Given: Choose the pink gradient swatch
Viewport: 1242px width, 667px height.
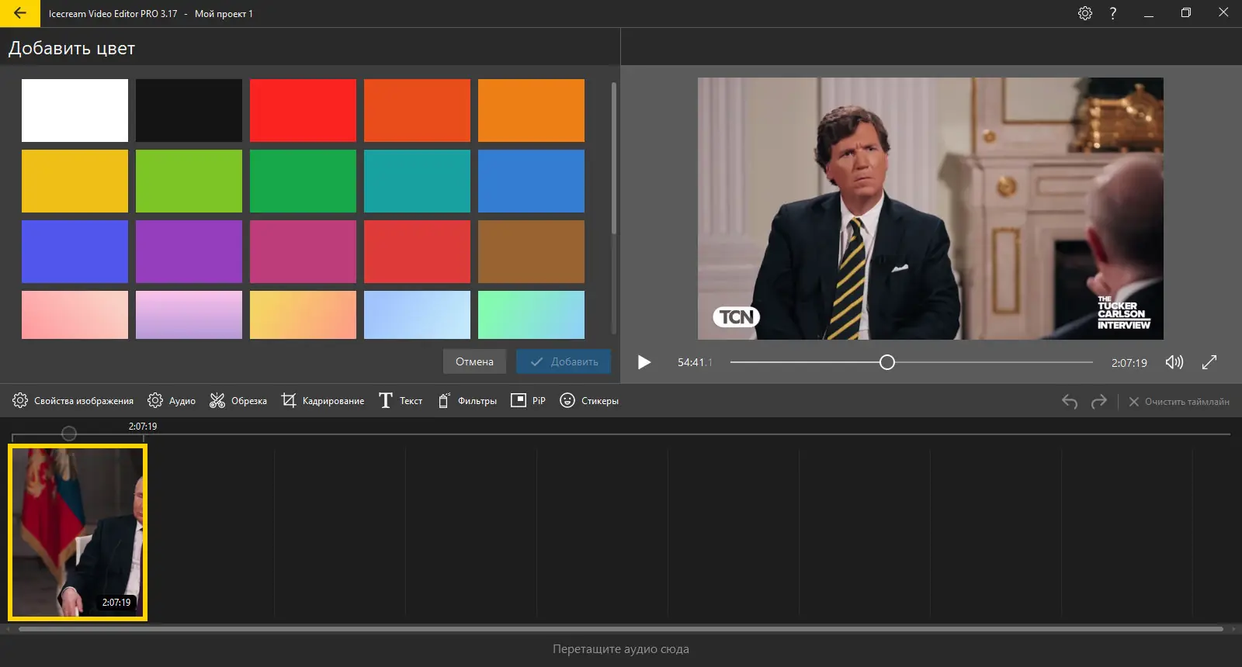Looking at the screenshot, I should (x=75, y=315).
